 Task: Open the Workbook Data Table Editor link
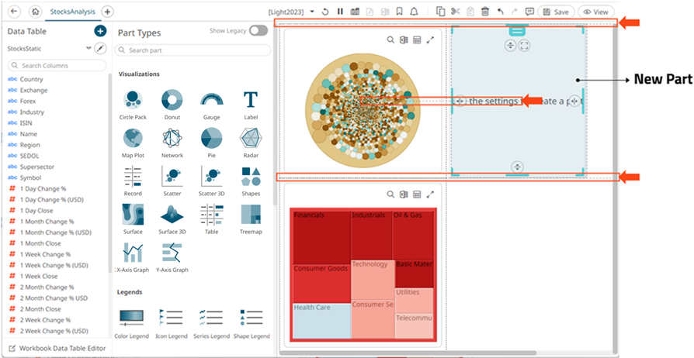coord(57,348)
